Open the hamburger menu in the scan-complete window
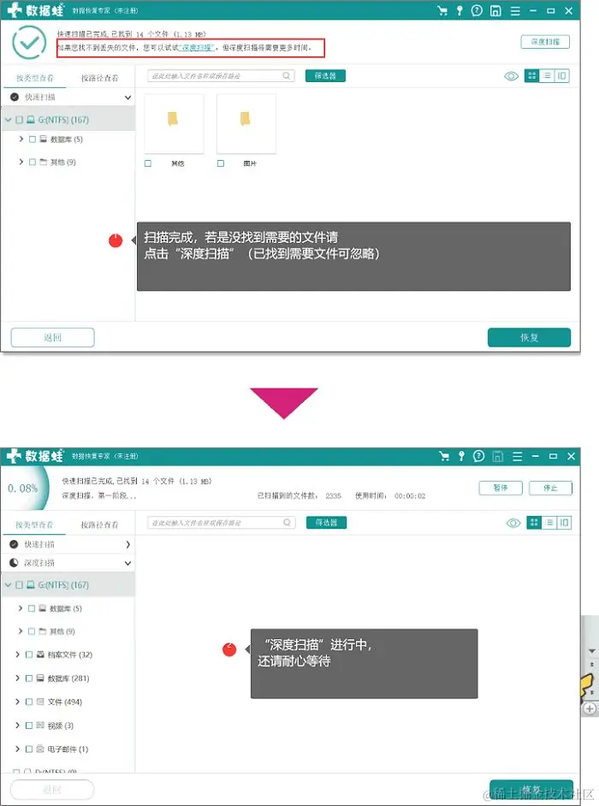 pyautogui.click(x=515, y=11)
